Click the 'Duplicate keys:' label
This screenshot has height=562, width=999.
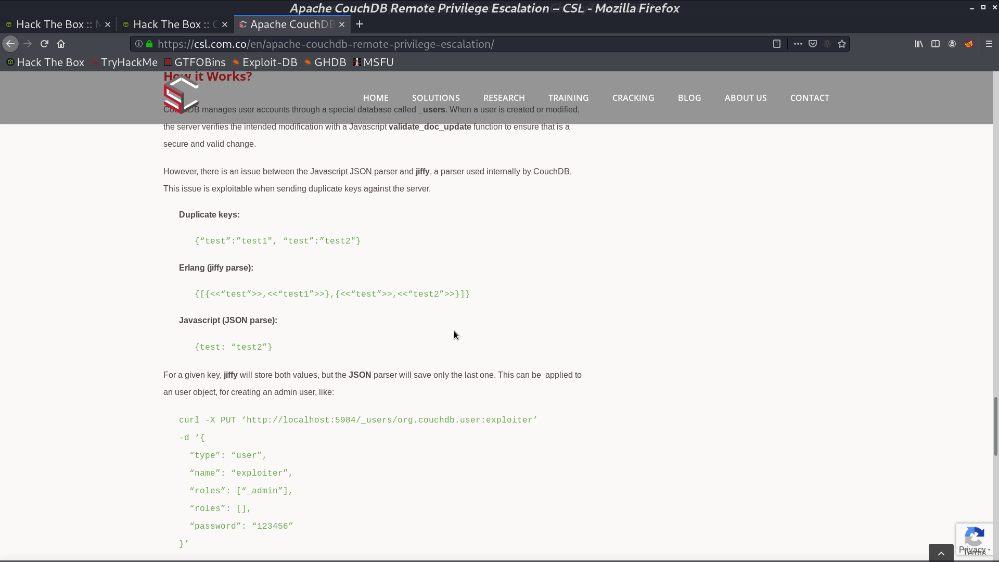(x=209, y=214)
